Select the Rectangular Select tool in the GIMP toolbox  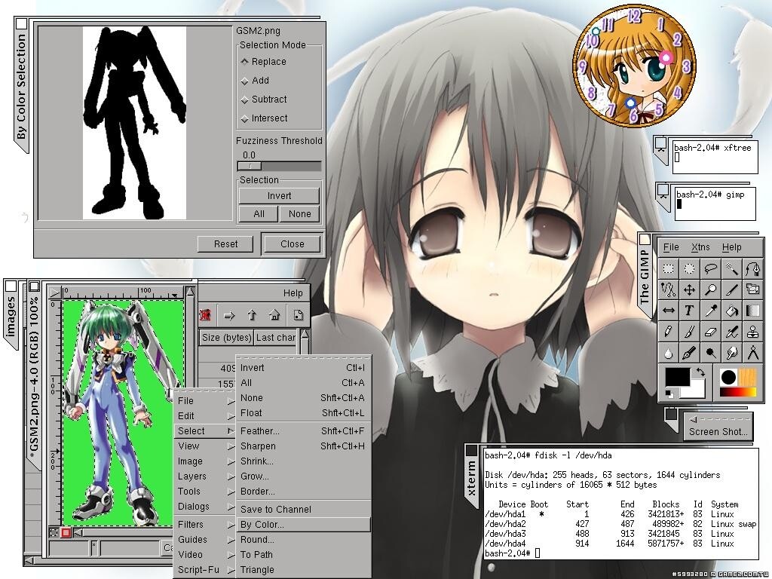[x=668, y=268]
